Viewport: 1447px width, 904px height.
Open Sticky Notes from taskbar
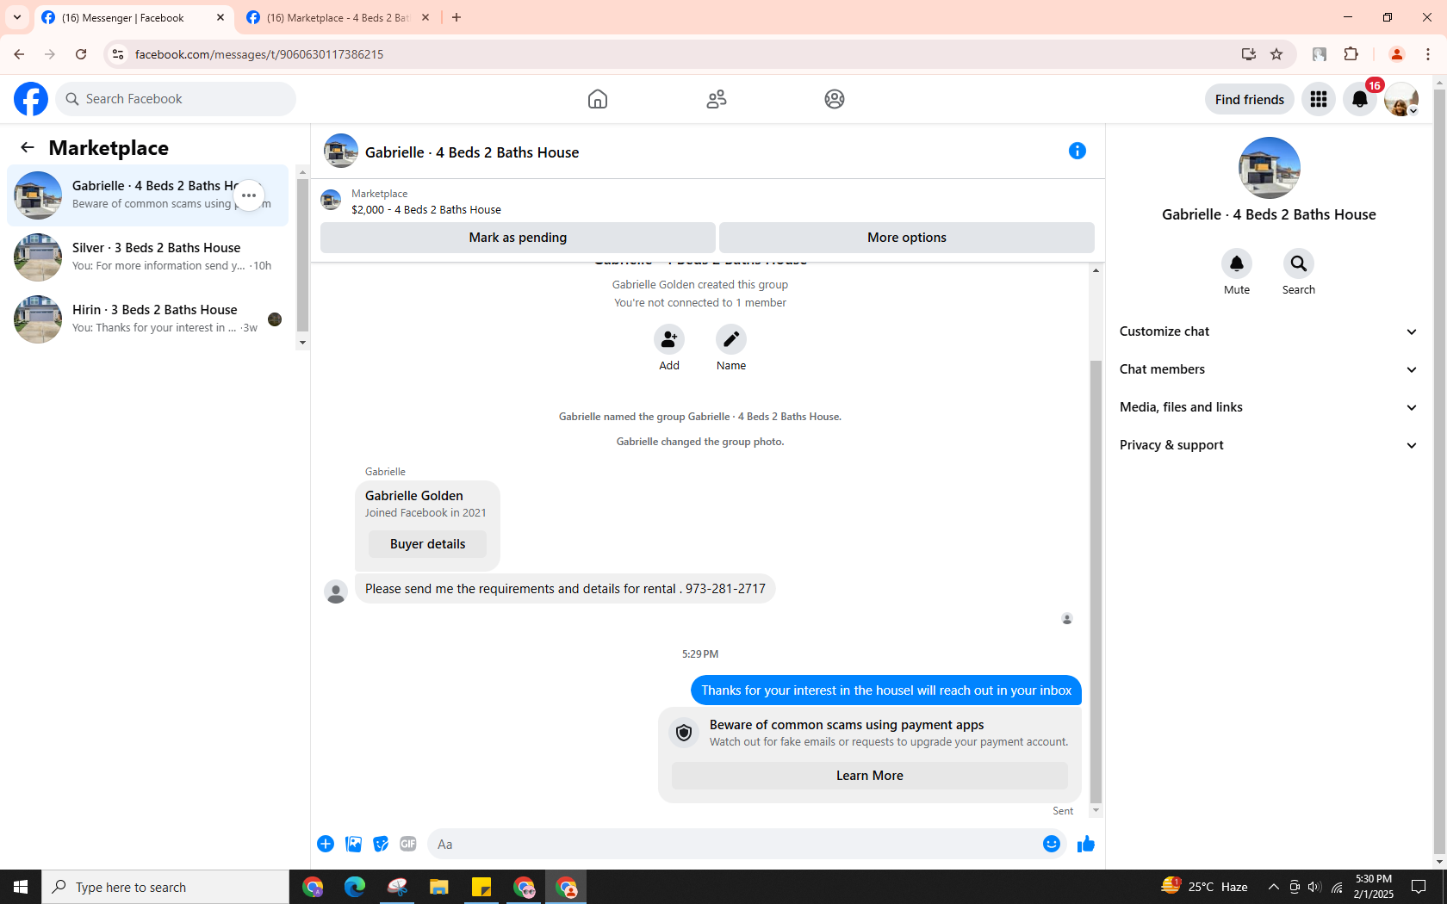pos(481,887)
